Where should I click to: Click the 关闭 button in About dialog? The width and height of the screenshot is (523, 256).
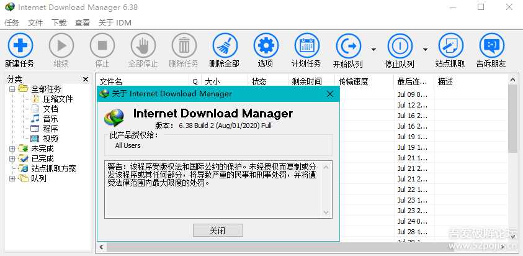click(x=218, y=231)
